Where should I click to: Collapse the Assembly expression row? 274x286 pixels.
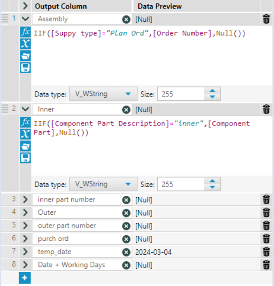[x=25, y=19]
